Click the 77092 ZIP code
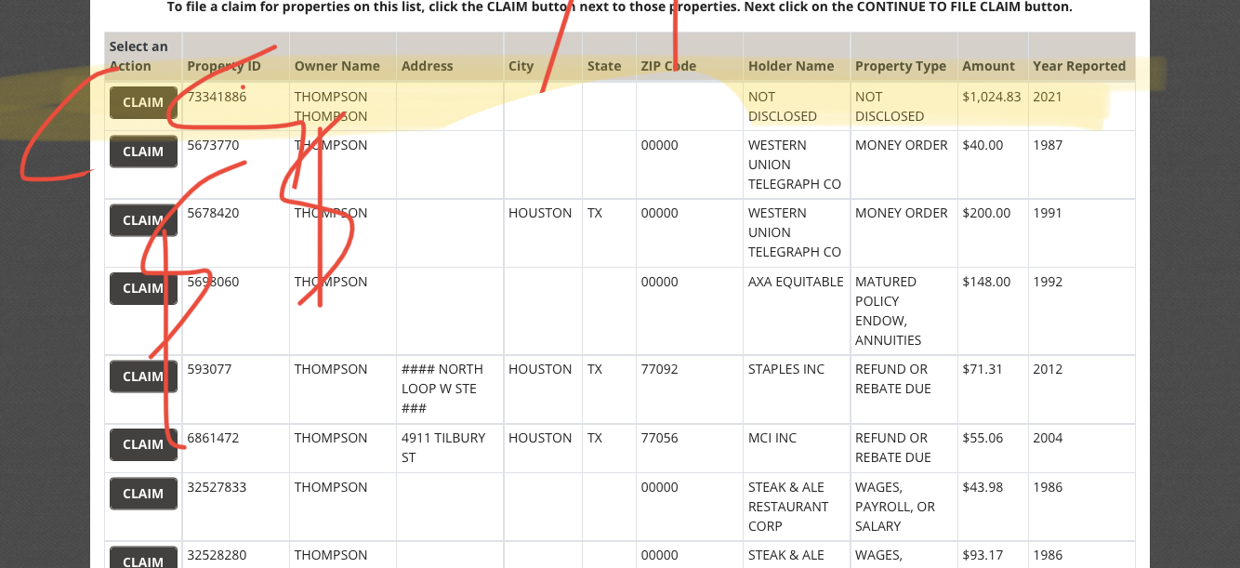 pyautogui.click(x=660, y=369)
